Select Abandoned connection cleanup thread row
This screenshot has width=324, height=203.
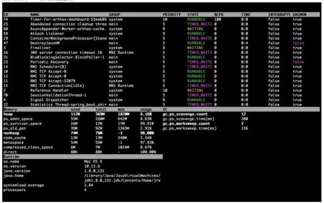coord(162,24)
